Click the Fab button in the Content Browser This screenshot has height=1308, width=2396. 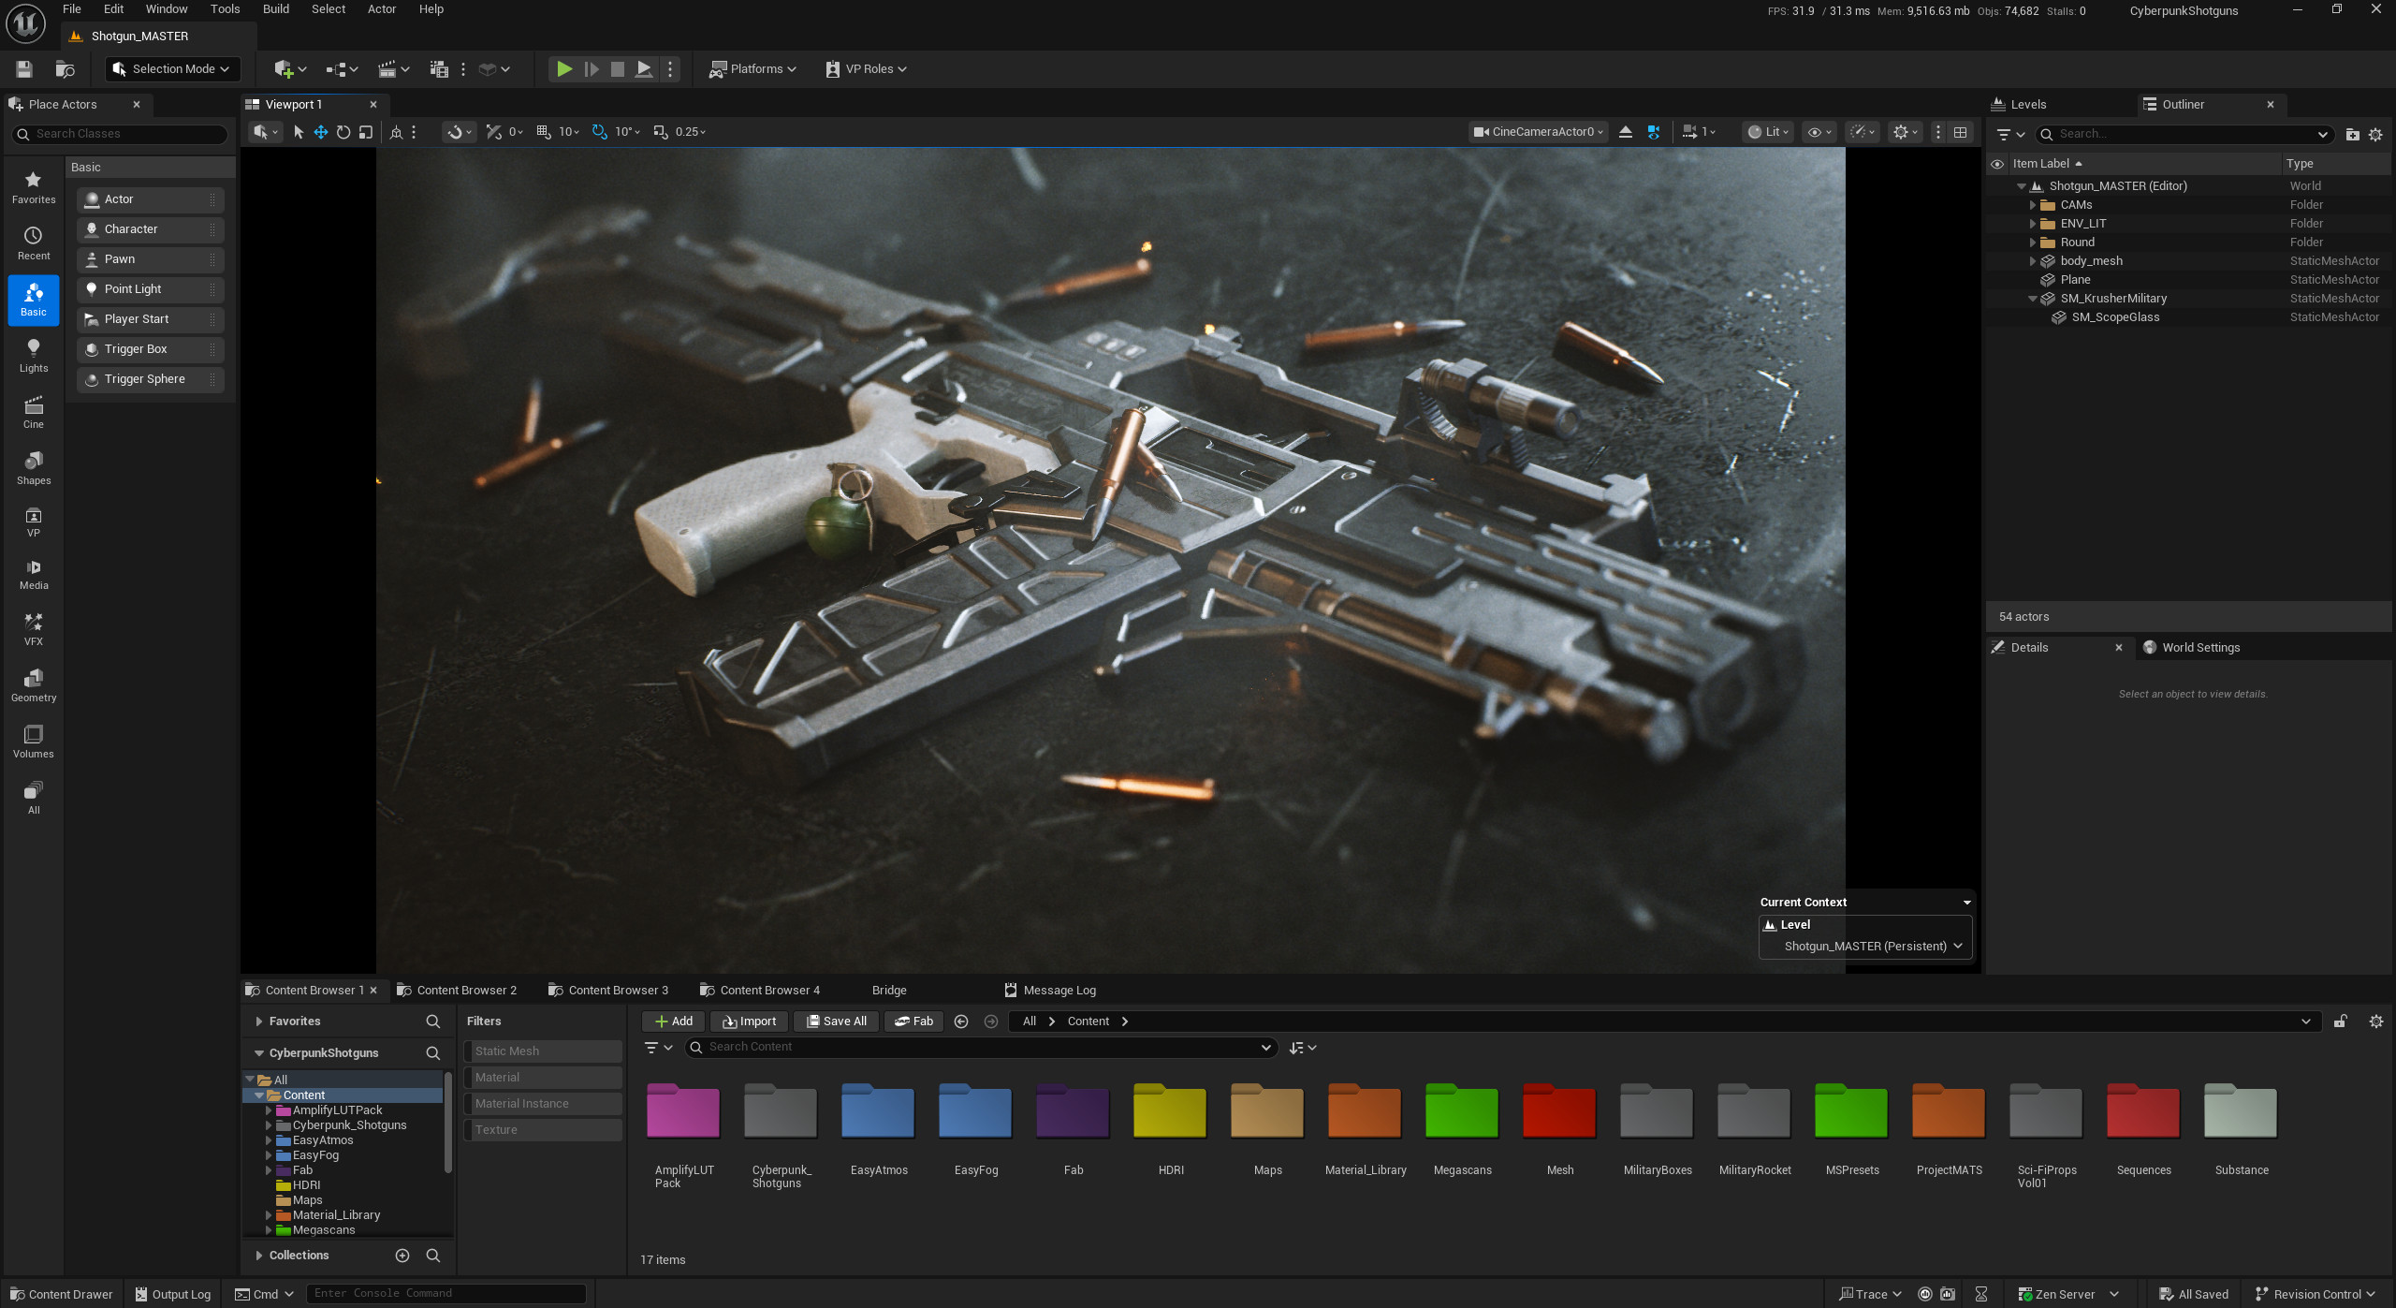click(913, 1021)
